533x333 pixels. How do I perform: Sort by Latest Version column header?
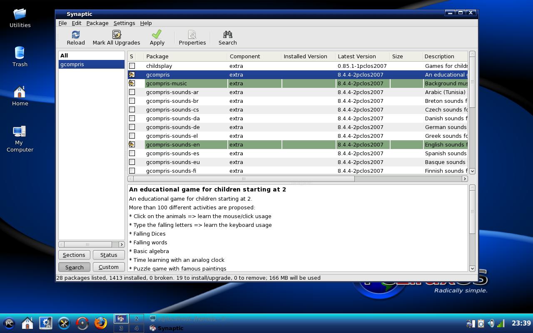(363, 56)
